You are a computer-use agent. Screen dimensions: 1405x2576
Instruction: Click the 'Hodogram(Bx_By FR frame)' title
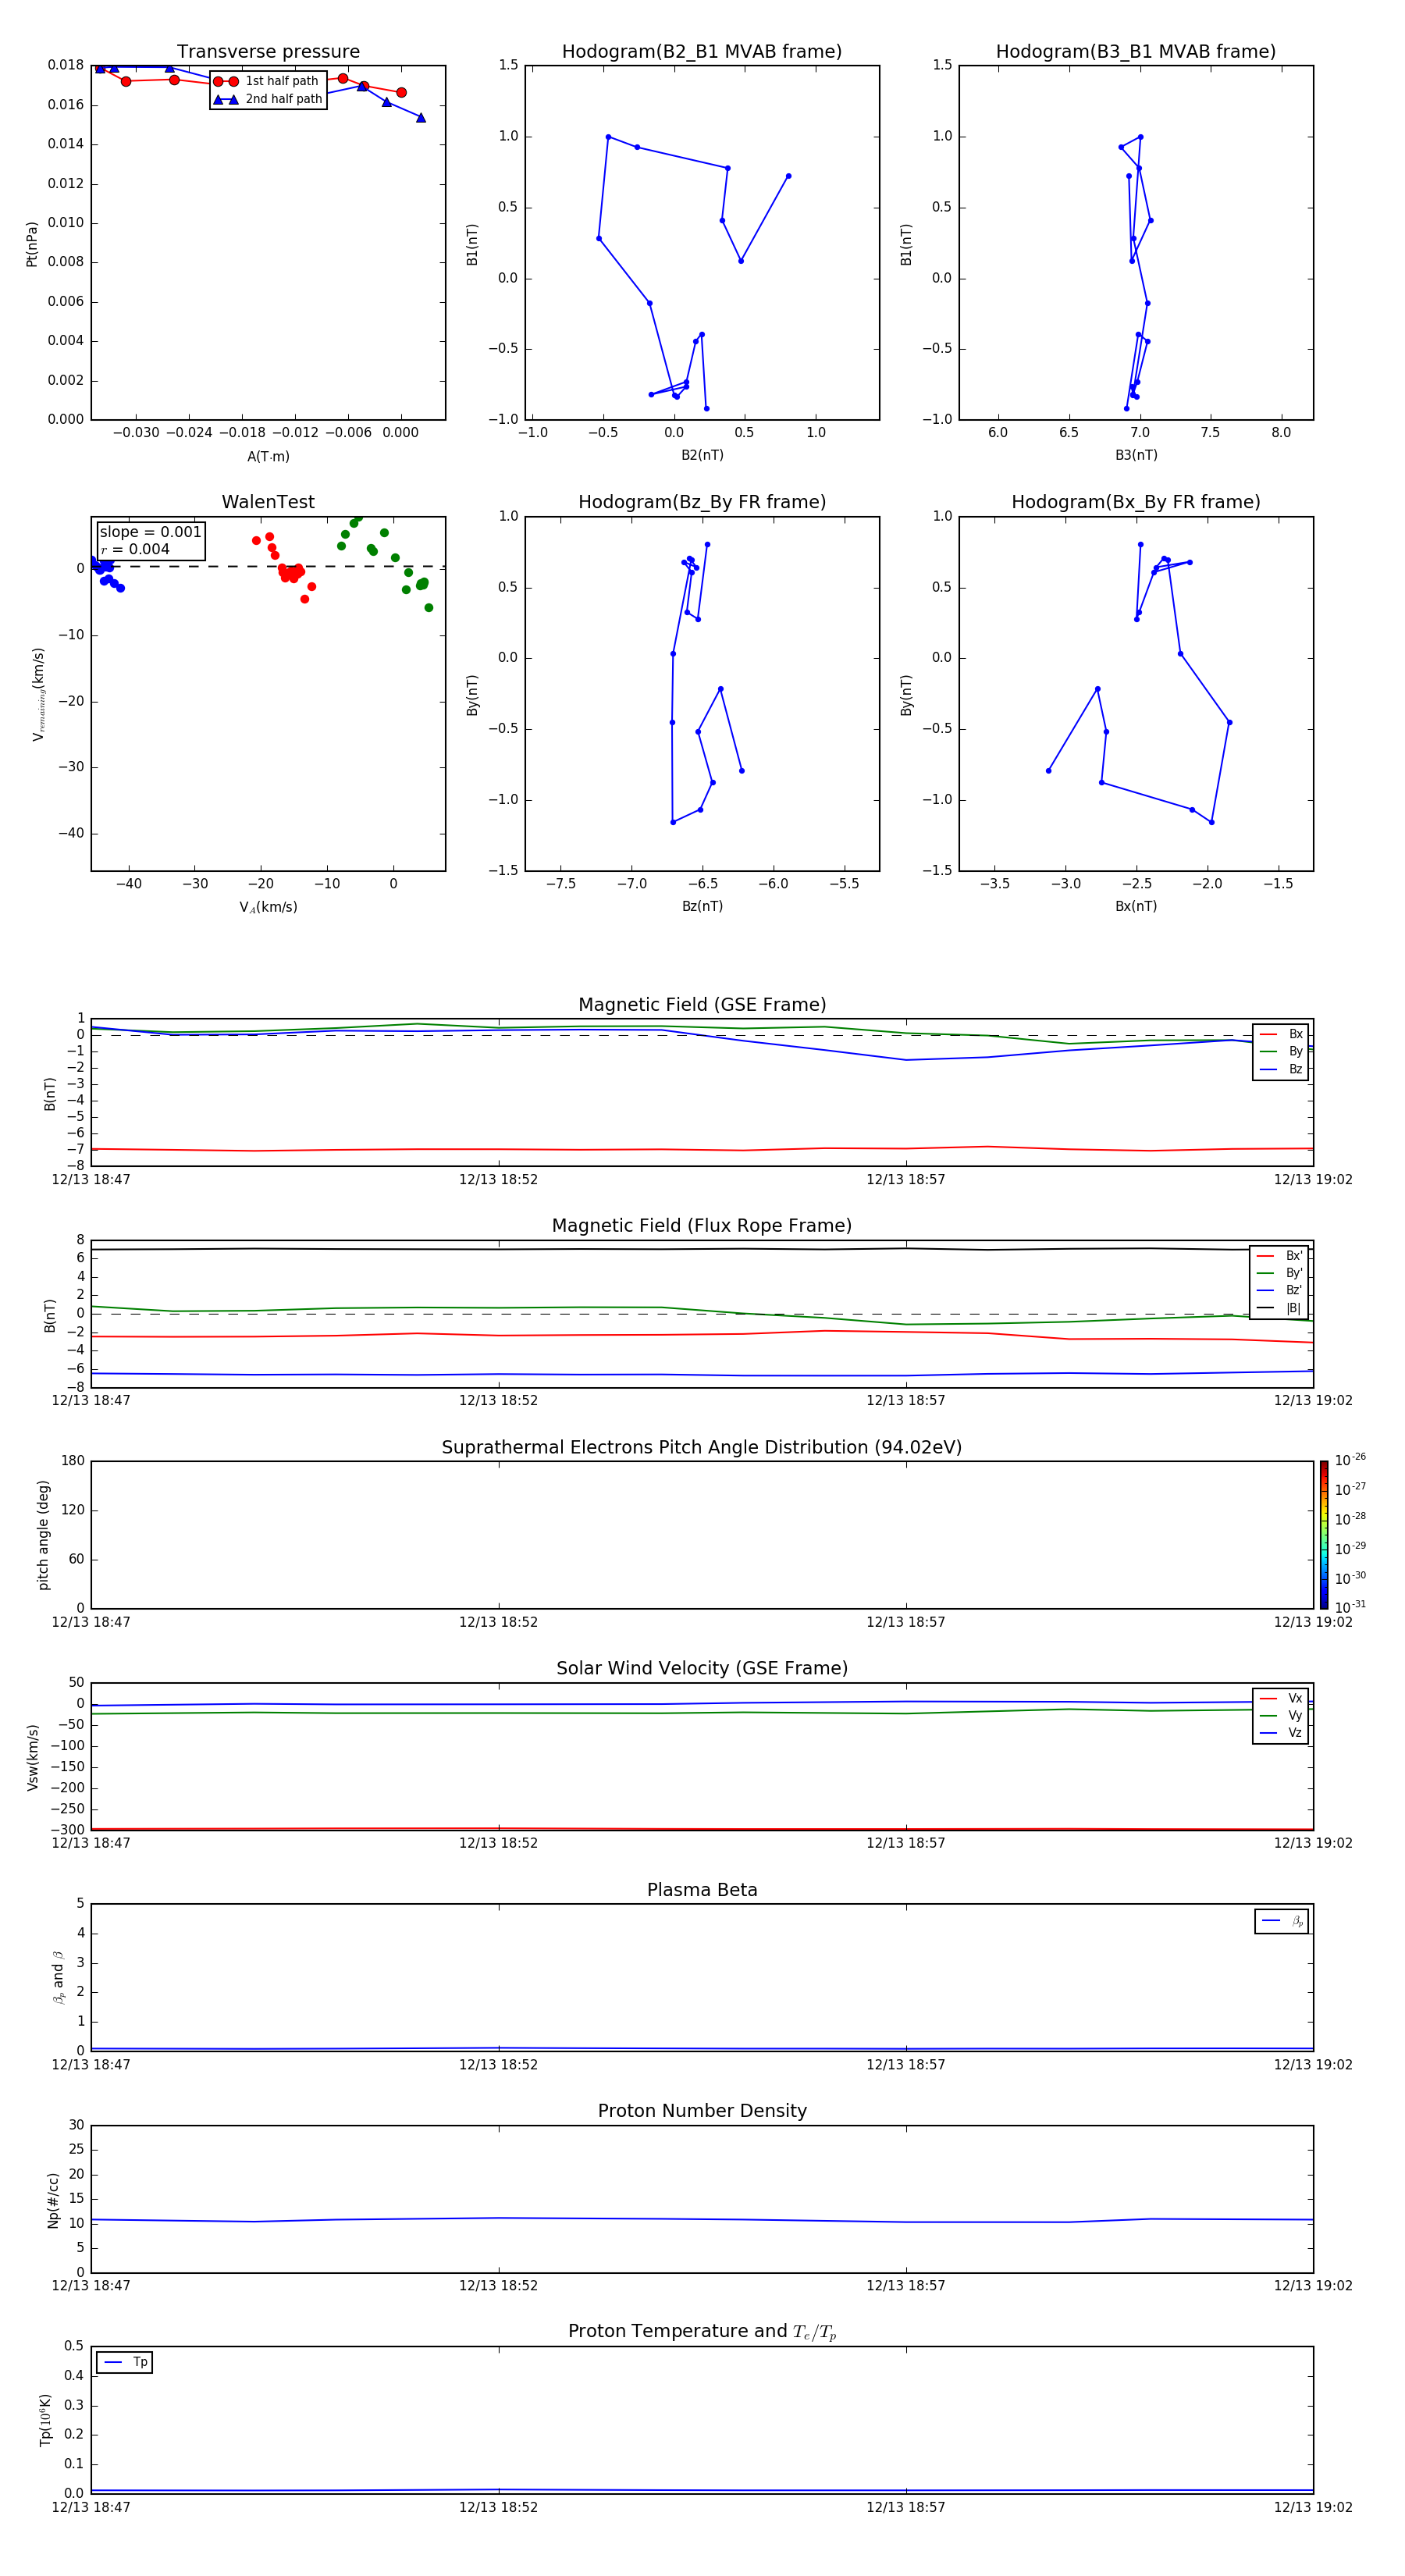click(x=1136, y=502)
